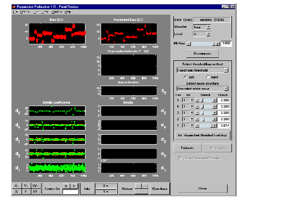Open the Level dropdown
The width and height of the screenshot is (293, 203).
pyautogui.click(x=201, y=34)
